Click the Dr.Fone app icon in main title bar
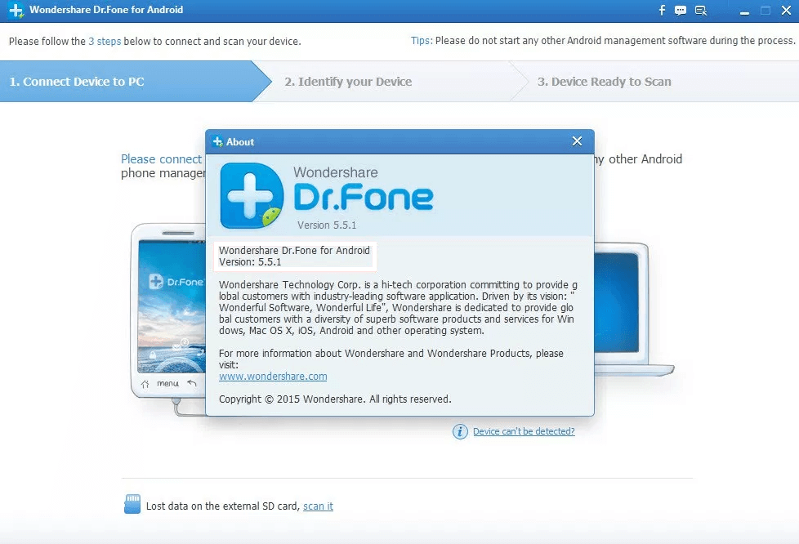The image size is (799, 544). (x=15, y=11)
